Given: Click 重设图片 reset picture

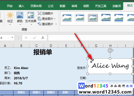Looking at the screenshot, I should point(45,24).
